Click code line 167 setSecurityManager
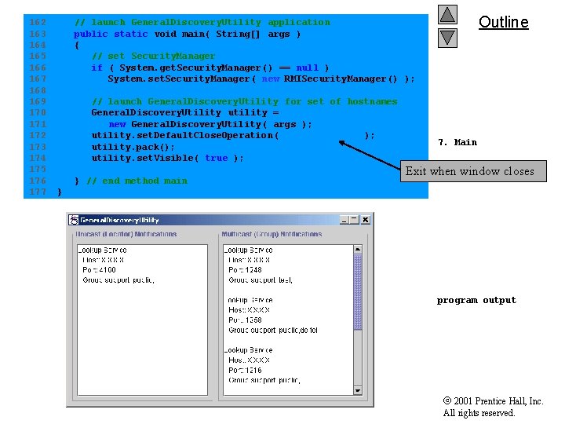Image resolution: width=565 pixels, height=424 pixels. coord(261,79)
